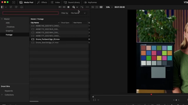Image resolution: width=188 pixels, height=105 pixels.
Task: Select the dual viewer mode icon
Action: coord(101,7)
